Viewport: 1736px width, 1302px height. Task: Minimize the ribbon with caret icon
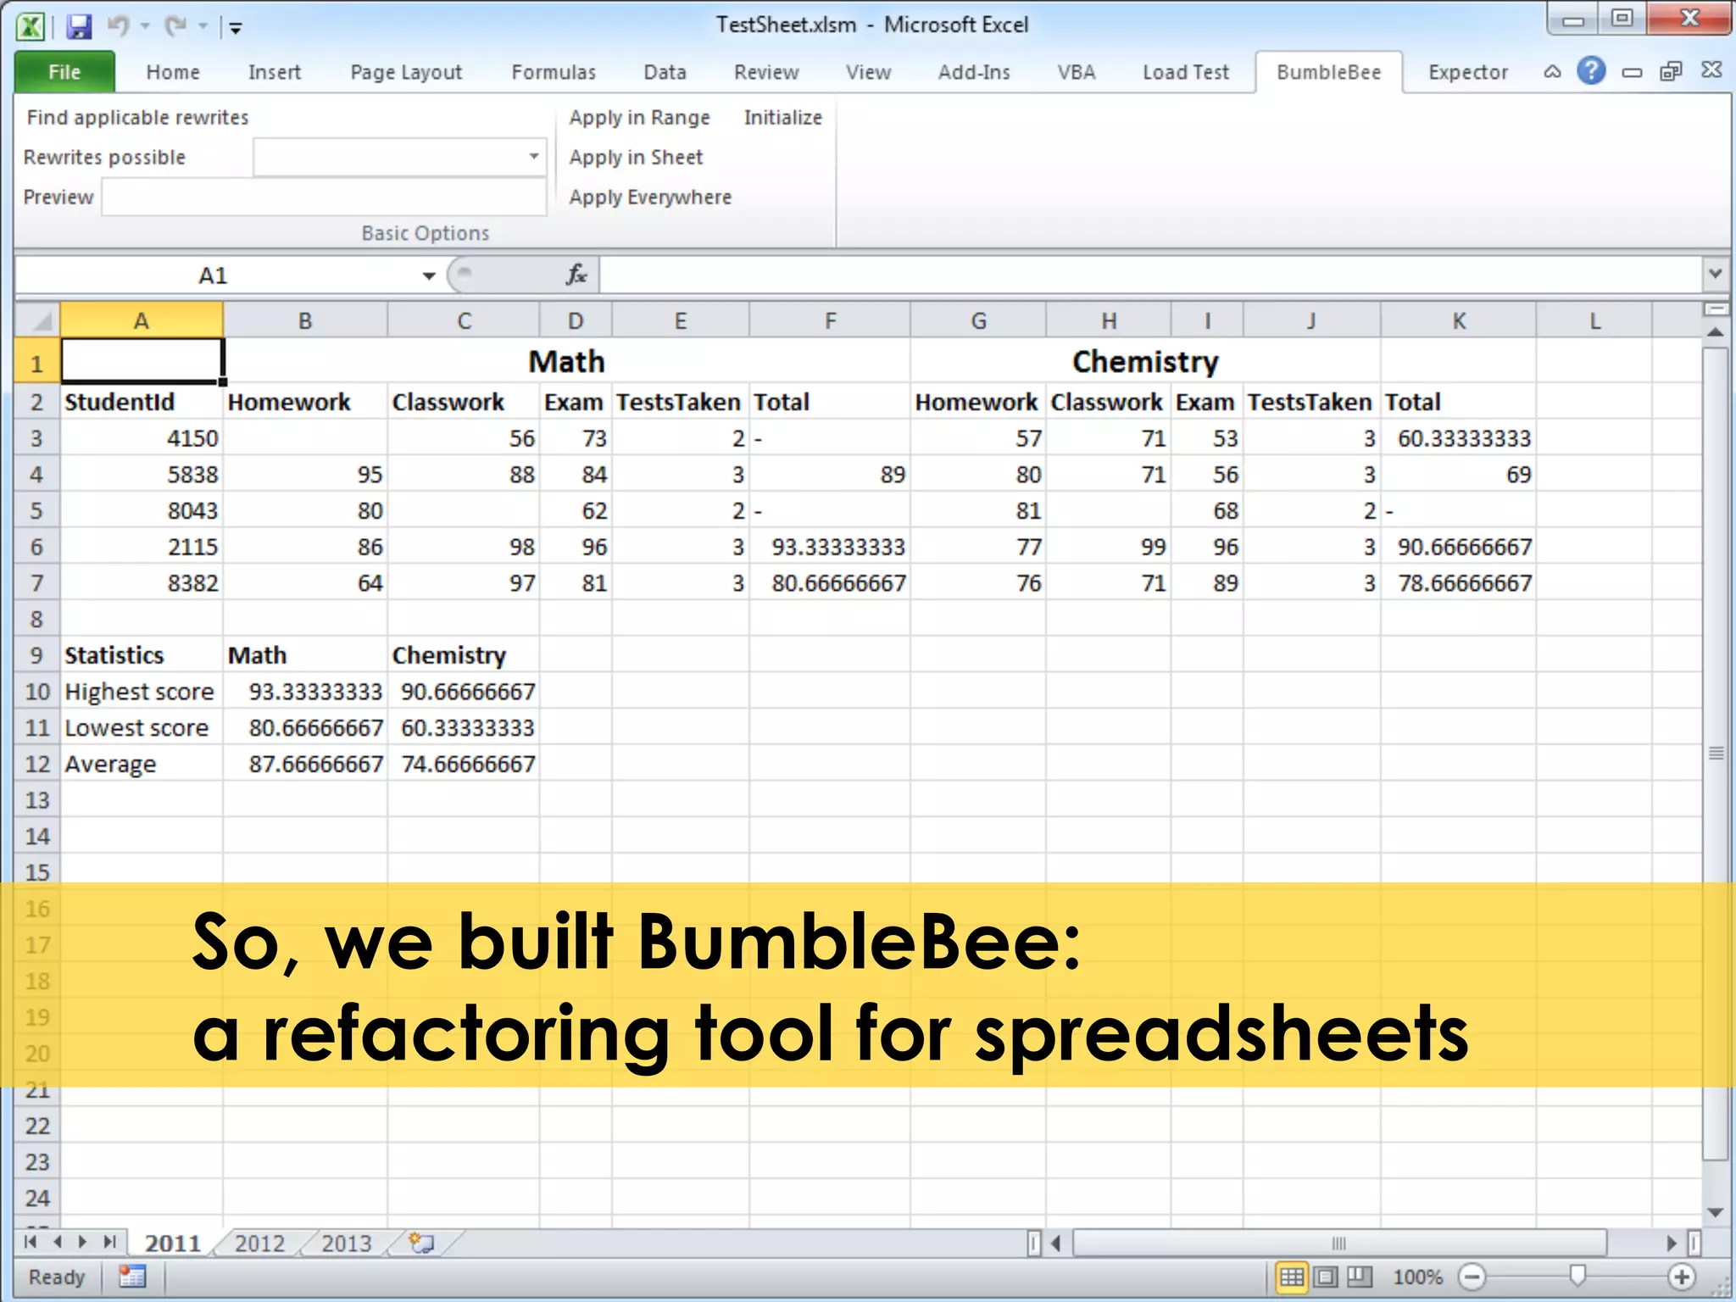click(x=1552, y=72)
